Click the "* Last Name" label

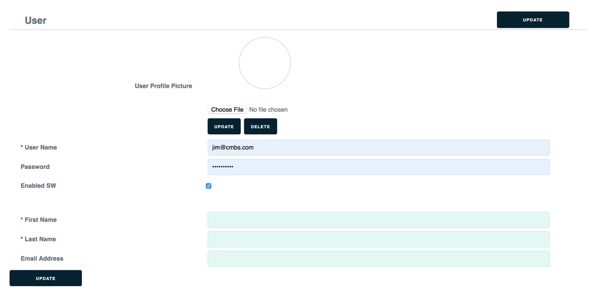point(39,240)
